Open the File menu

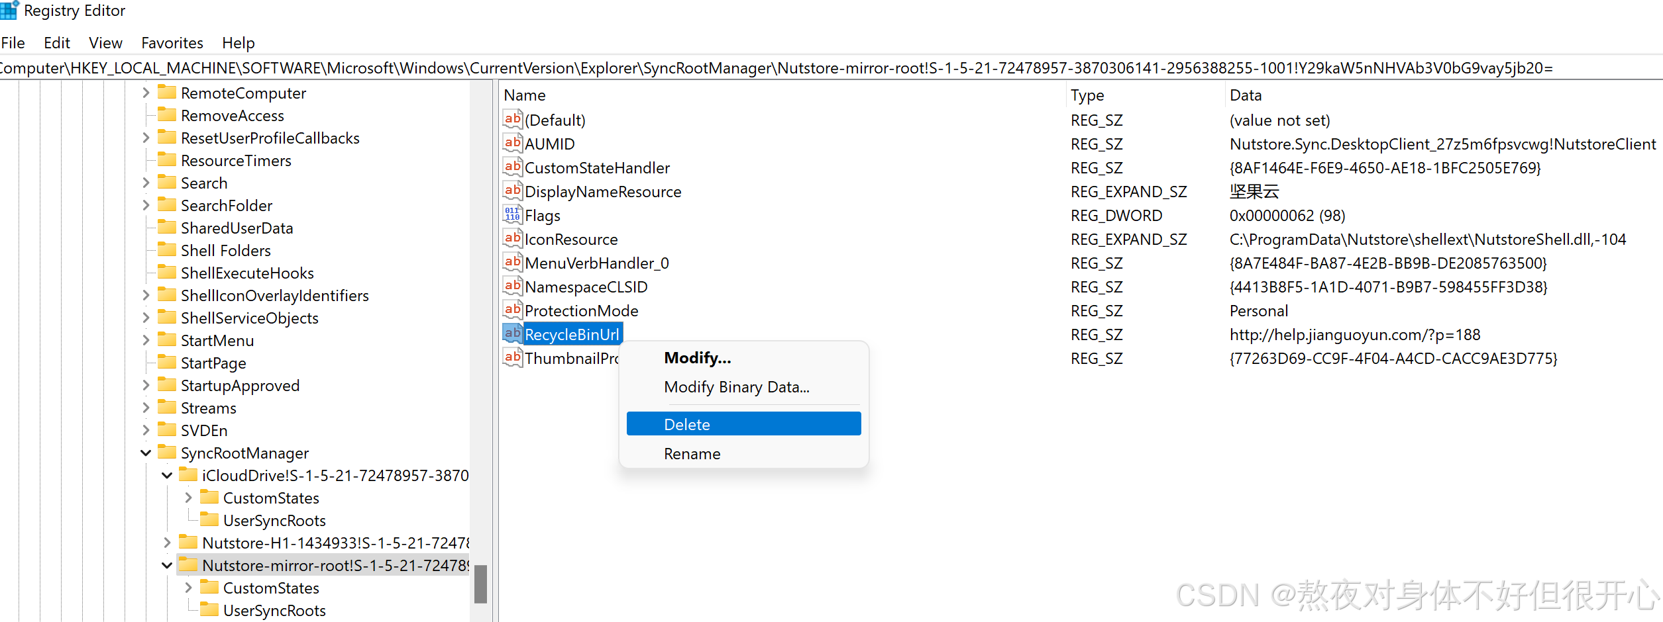tap(13, 43)
